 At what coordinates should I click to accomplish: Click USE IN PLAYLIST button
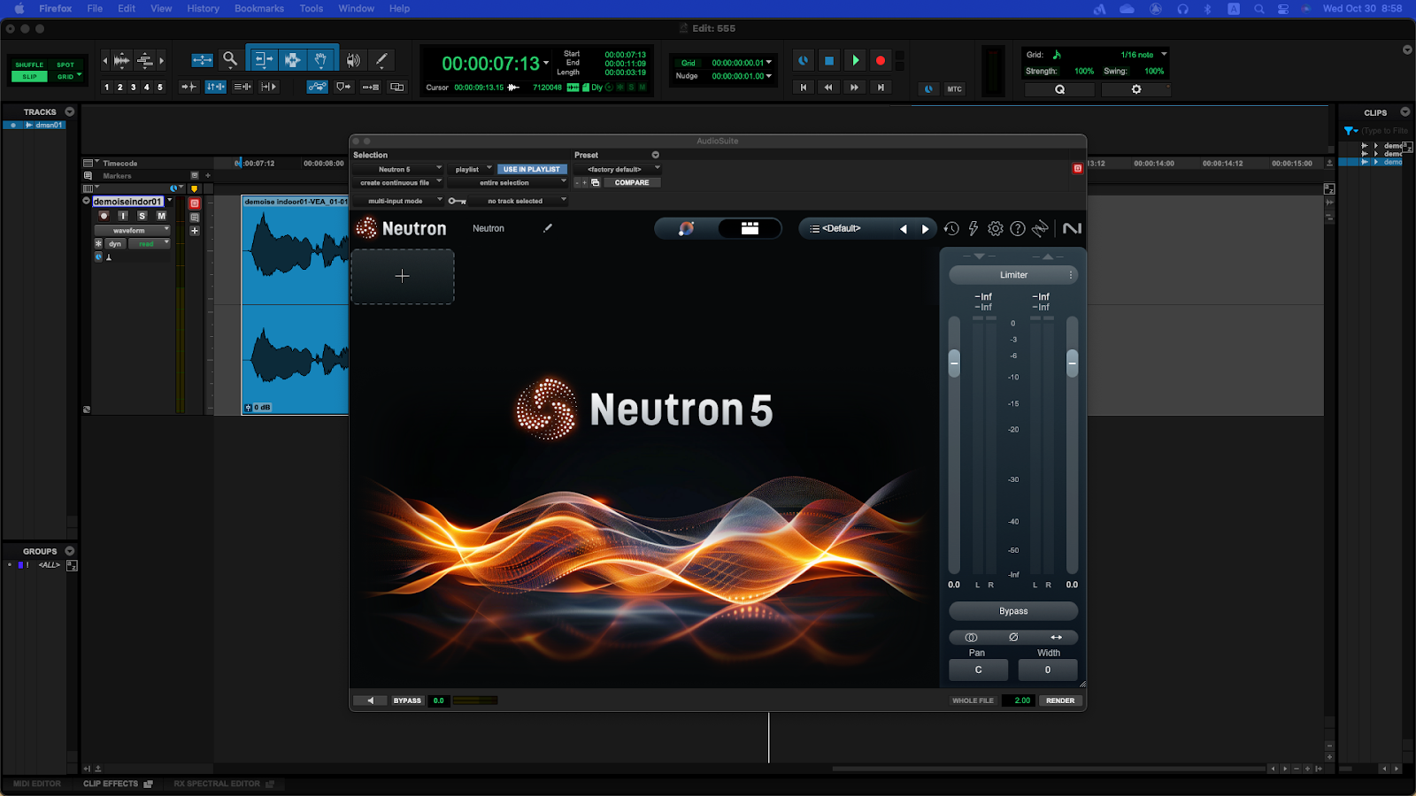(532, 169)
